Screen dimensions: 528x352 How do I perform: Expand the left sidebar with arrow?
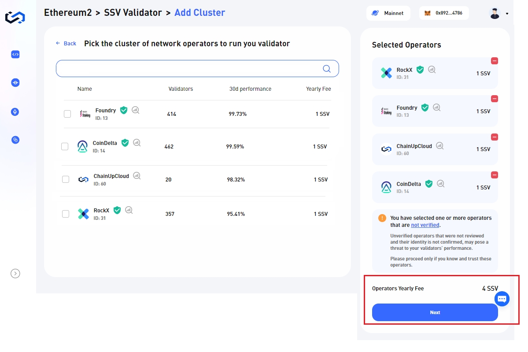15,274
